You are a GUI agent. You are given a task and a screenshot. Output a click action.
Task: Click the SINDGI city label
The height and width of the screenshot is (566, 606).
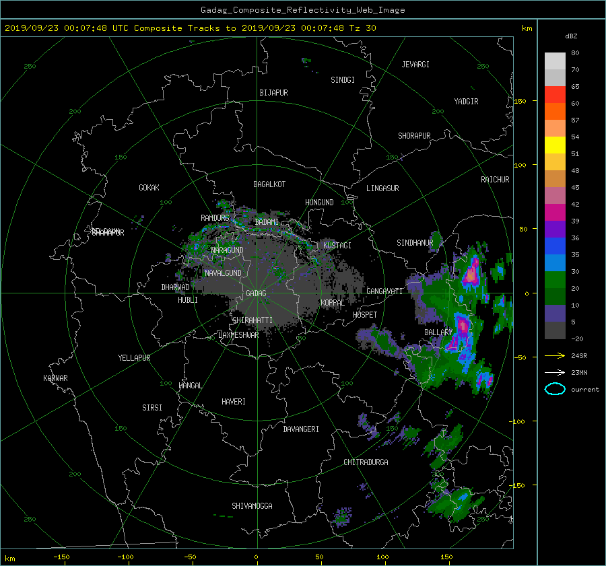pos(343,80)
